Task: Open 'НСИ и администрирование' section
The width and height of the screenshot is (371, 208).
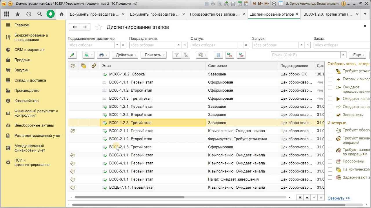Action: (32, 162)
